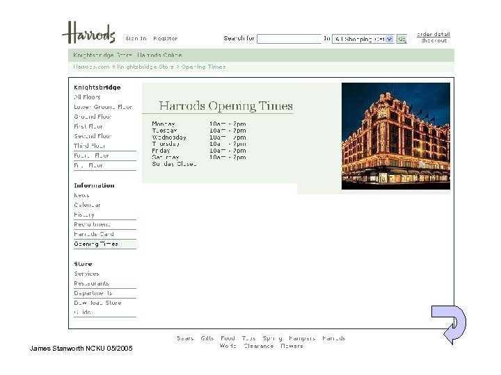Open the Sign In link
Image resolution: width=501 pixels, height=375 pixels.
(x=136, y=38)
